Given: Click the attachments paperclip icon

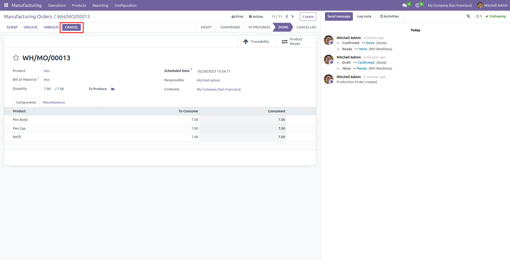Looking at the screenshot, I should coord(468,16).
